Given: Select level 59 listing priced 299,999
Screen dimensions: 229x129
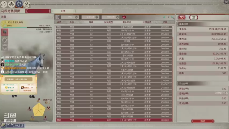Looking at the screenshot, I should tap(114, 109).
